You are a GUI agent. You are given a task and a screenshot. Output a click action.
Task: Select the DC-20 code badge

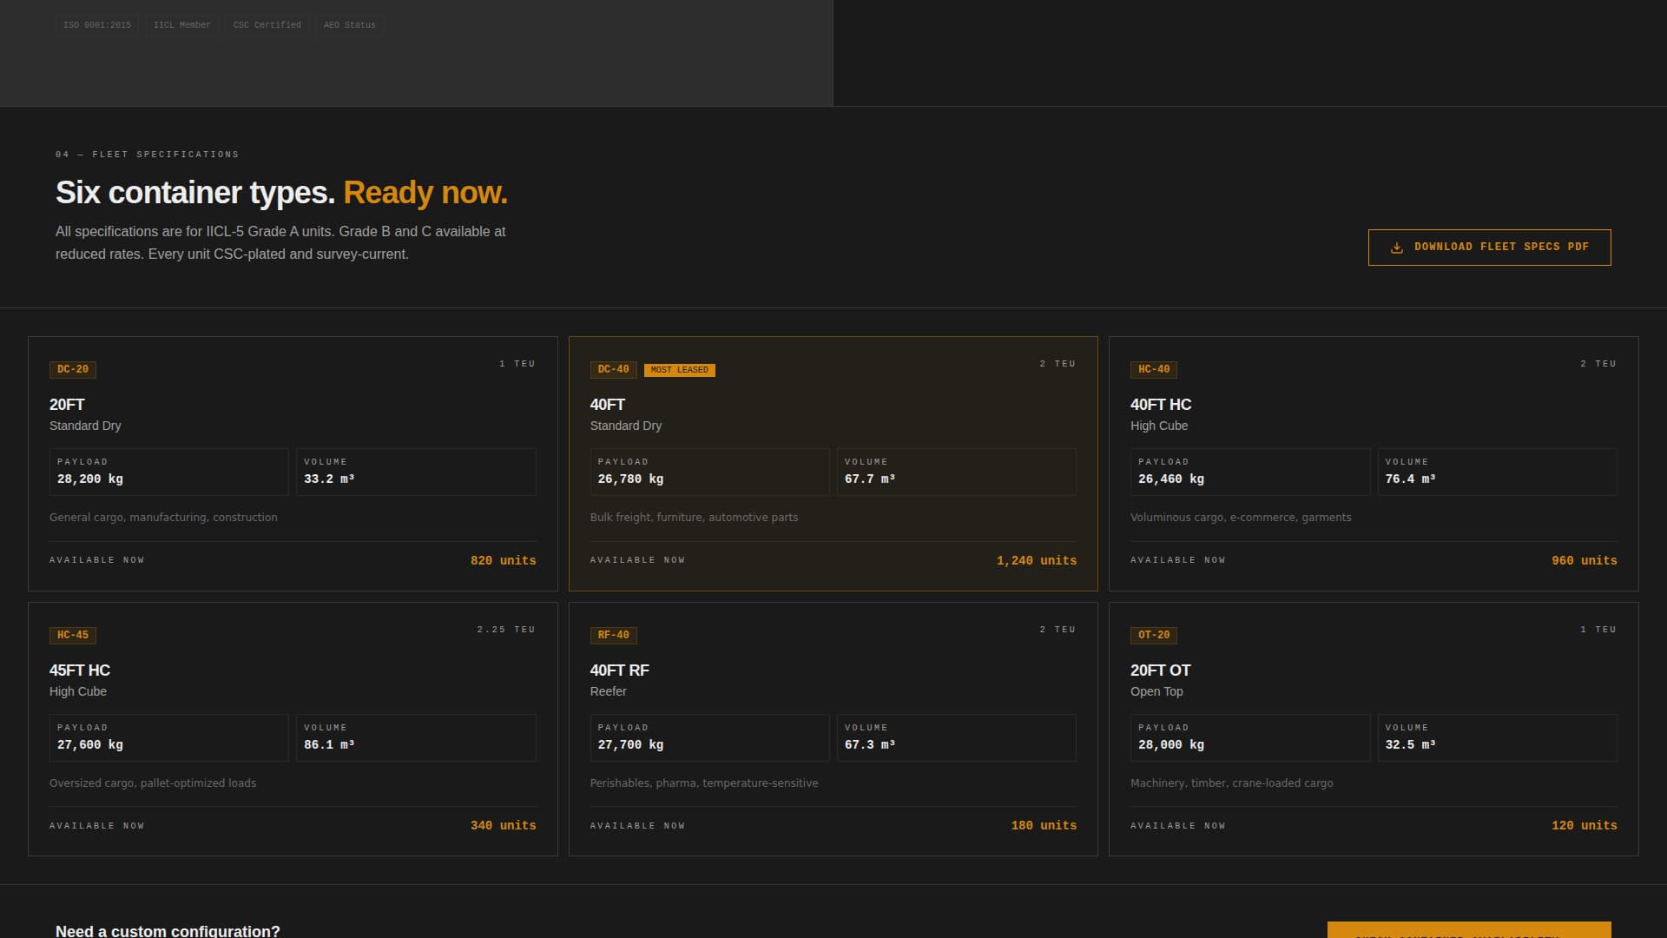[x=73, y=370]
